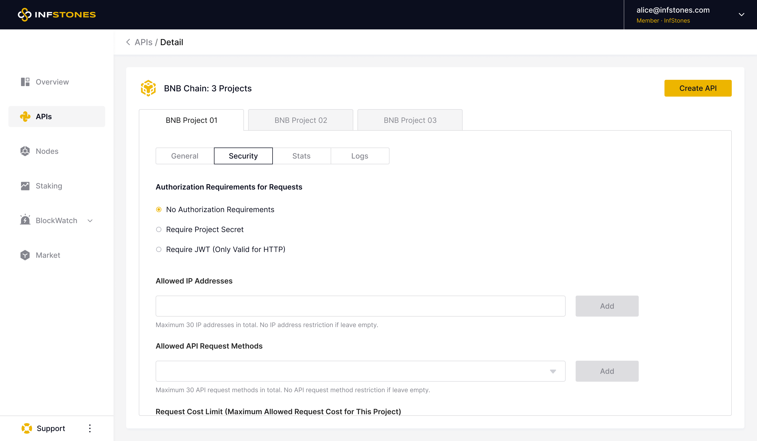This screenshot has height=441, width=757.
Task: Switch to BNB Project 02 tab
Action: (x=301, y=120)
